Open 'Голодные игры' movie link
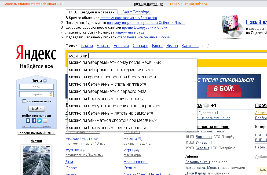The width and height of the screenshot is (267, 175). [197, 162]
